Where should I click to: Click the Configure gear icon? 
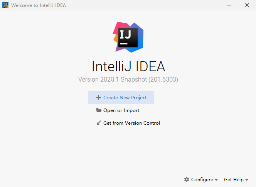point(187,179)
